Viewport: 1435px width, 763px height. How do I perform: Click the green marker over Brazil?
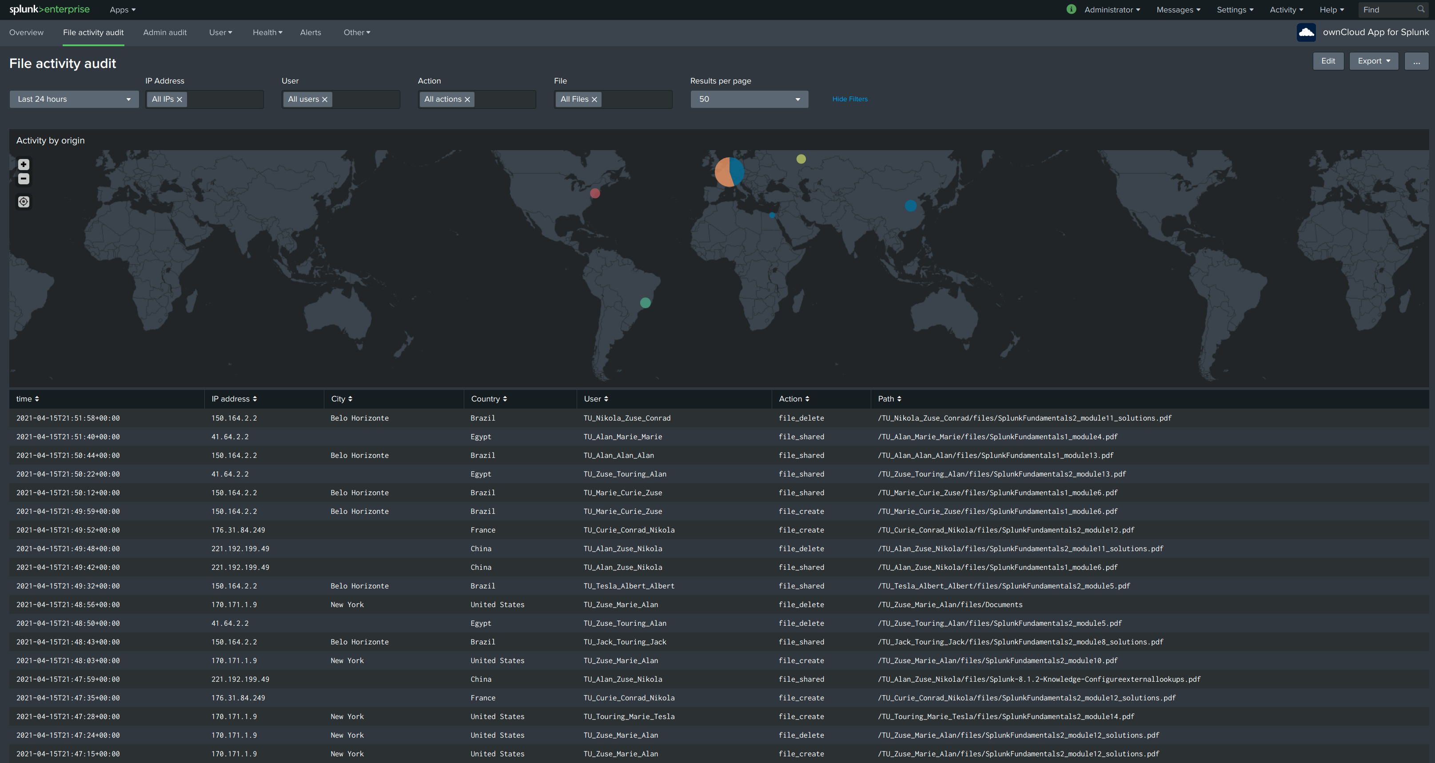[x=645, y=303]
